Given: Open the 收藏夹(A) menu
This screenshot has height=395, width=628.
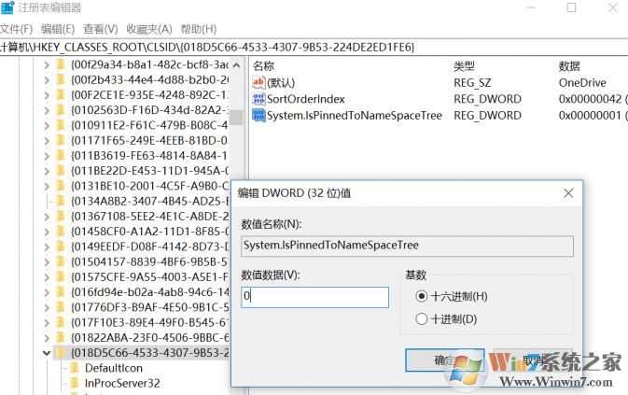Looking at the screenshot, I should coord(149,29).
